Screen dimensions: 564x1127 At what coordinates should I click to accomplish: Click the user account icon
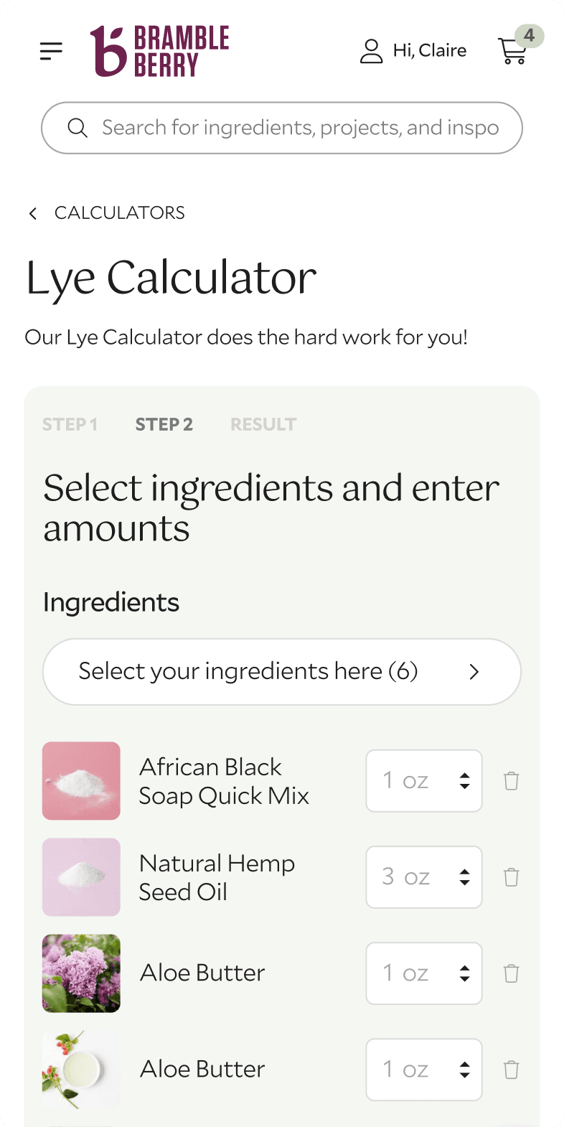tap(371, 51)
